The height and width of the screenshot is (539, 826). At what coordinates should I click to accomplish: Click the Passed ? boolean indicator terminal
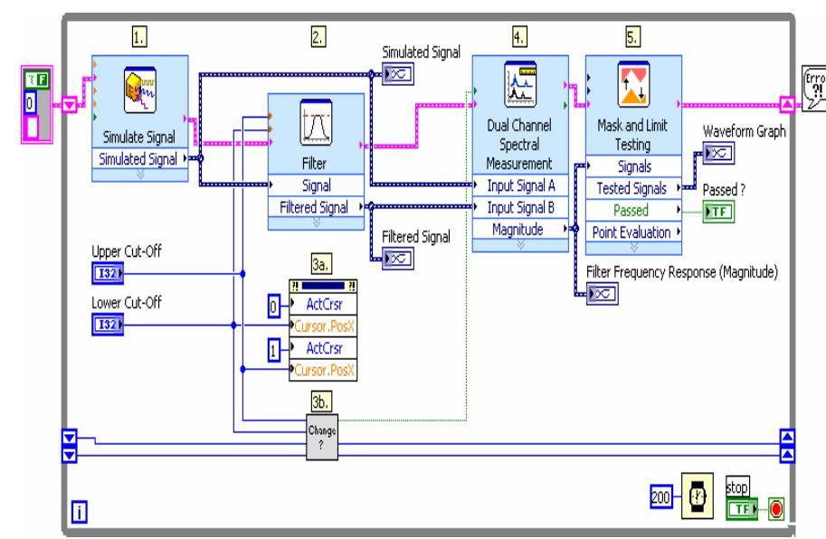(718, 213)
